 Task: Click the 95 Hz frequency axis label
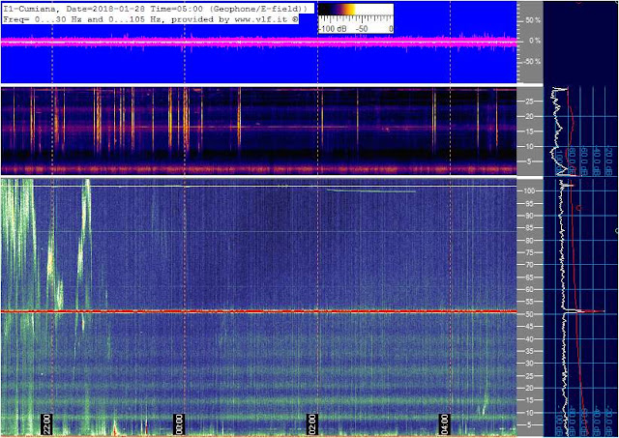pos(529,204)
